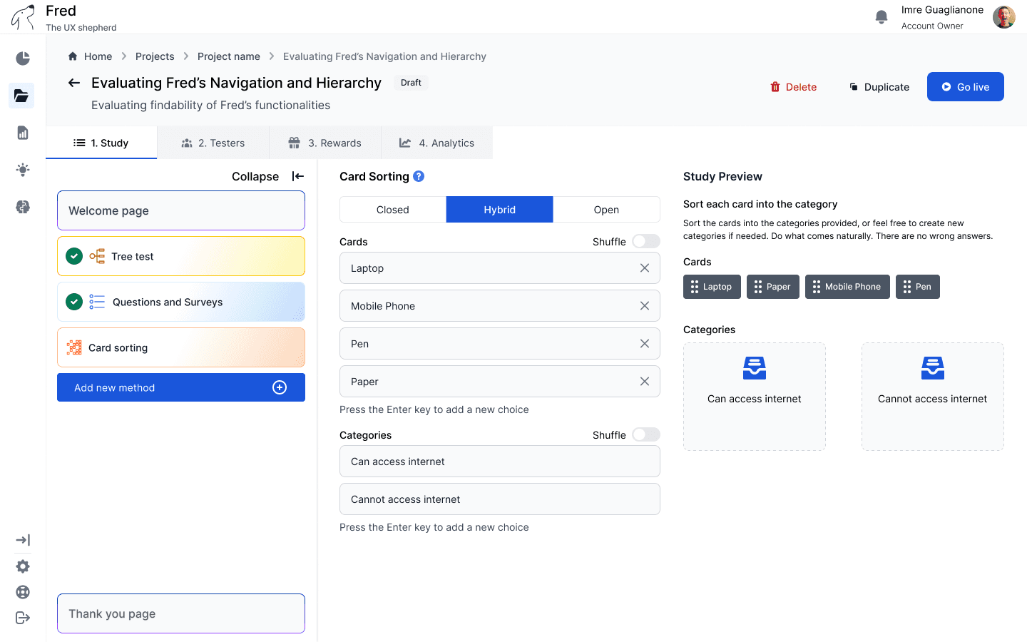1027x642 pixels.
Task: Switch to the 1. Study tab
Action: point(101,143)
